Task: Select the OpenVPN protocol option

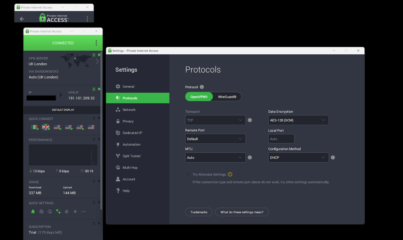Action: pyautogui.click(x=199, y=97)
